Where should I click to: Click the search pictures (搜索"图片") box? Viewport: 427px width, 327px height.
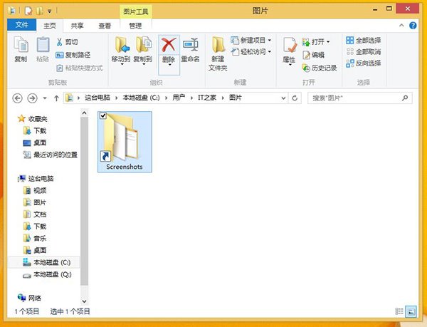coord(356,98)
